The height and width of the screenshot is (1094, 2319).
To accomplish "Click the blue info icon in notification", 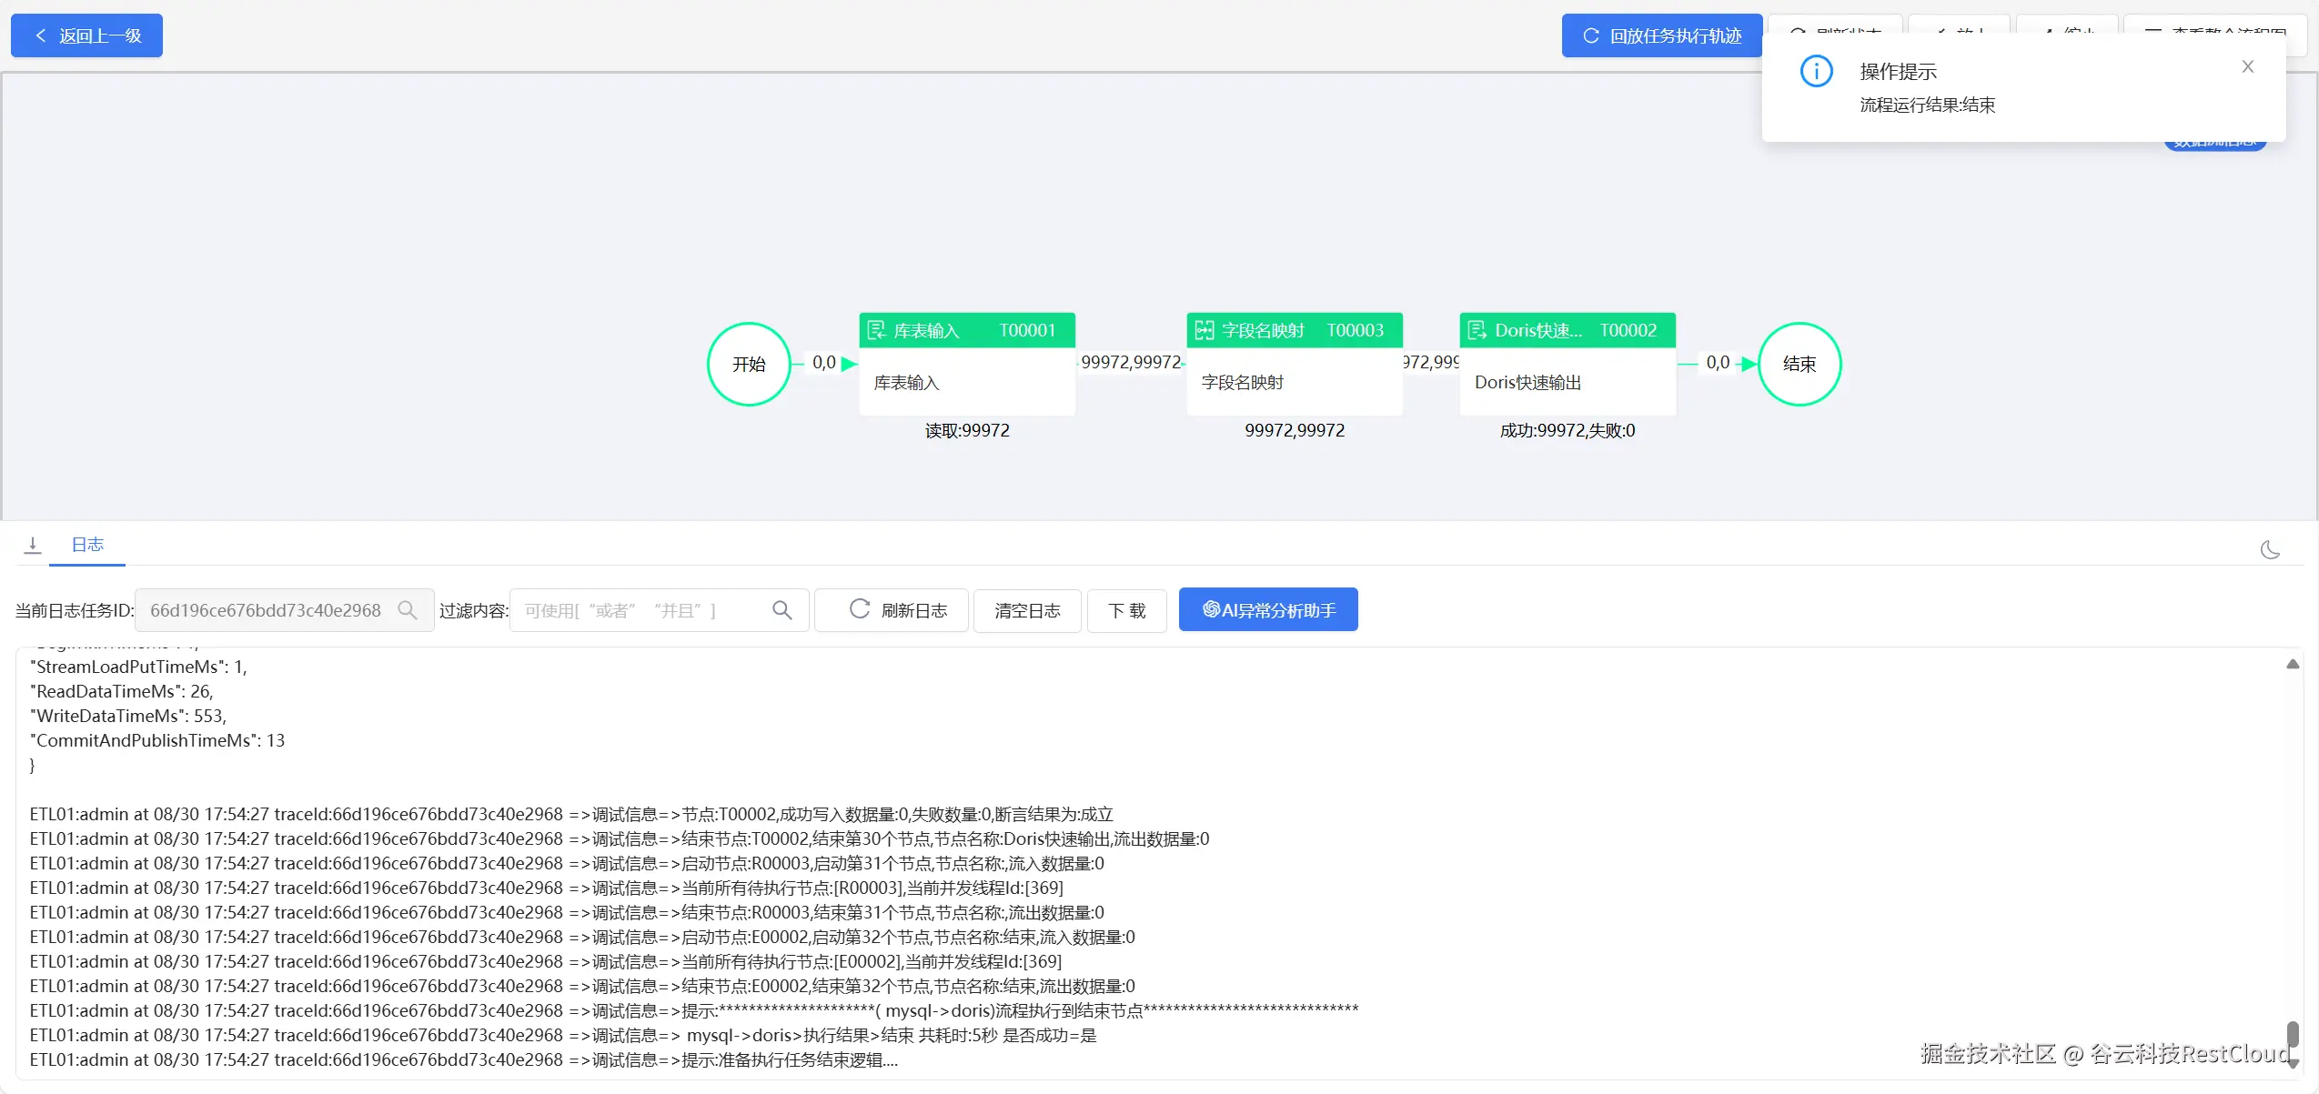I will pyautogui.click(x=1816, y=71).
